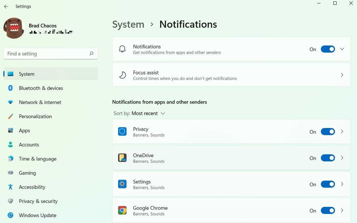The width and height of the screenshot is (357, 223).
Task: Click the Personalization brush icon
Action: (10, 116)
